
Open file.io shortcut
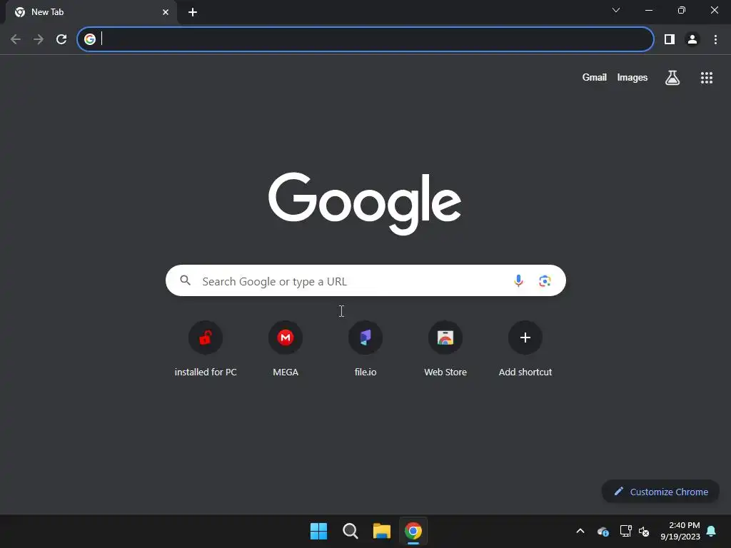(365, 348)
